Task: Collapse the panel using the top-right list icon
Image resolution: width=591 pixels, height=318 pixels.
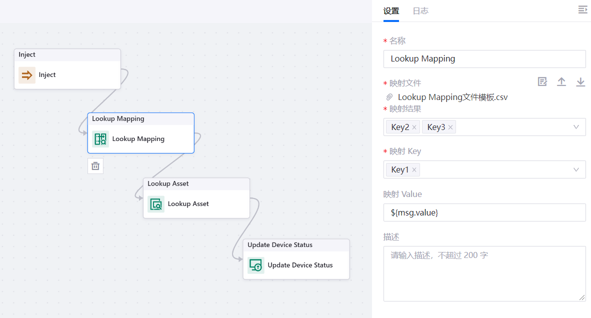Action: [x=582, y=9]
